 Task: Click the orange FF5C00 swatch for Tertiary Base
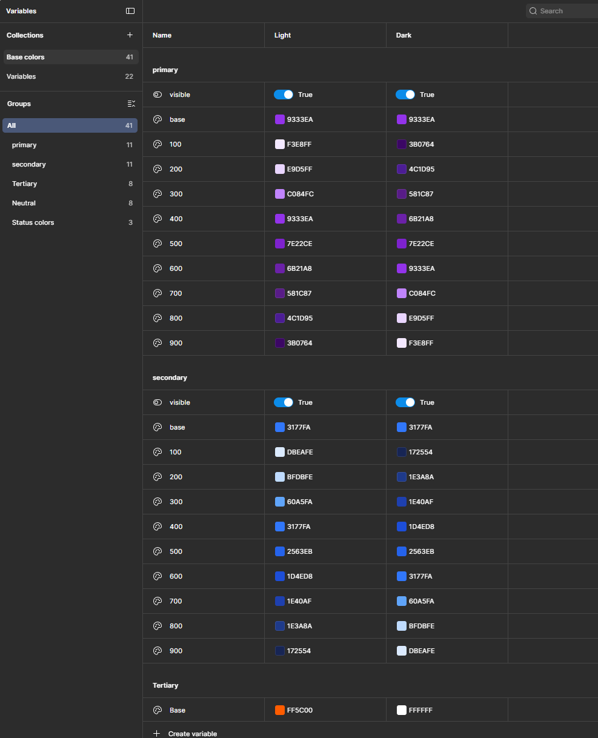[278, 710]
